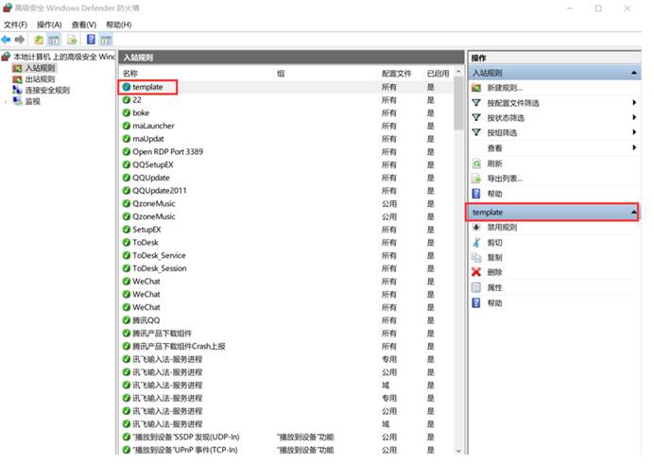Toggle the console tree pane toolbar icon
The image size is (654, 464).
click(54, 40)
